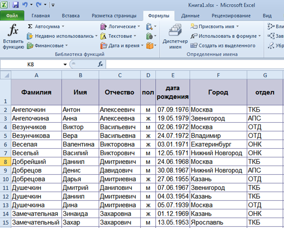Click the Save icon in Quick Access Toolbar
Viewport: 284px width, 228px height.
pyautogui.click(x=16, y=5)
